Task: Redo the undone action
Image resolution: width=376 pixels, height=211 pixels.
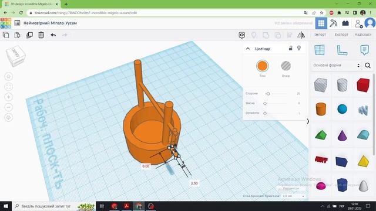Action: coord(65,35)
